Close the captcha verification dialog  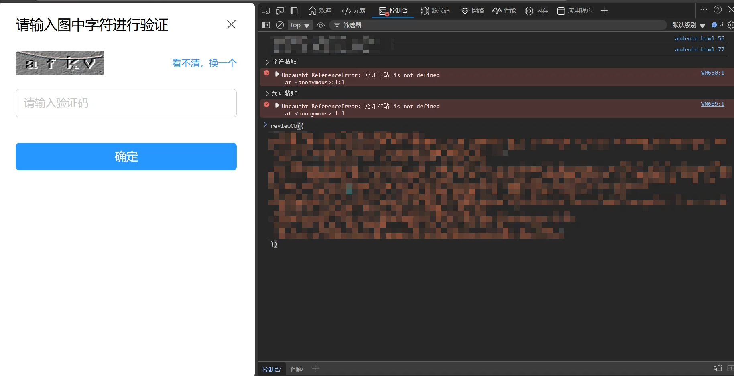(231, 24)
